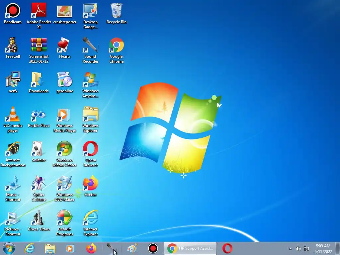
Task: Select the Opera Browser desktop shortcut
Action: tap(90, 154)
